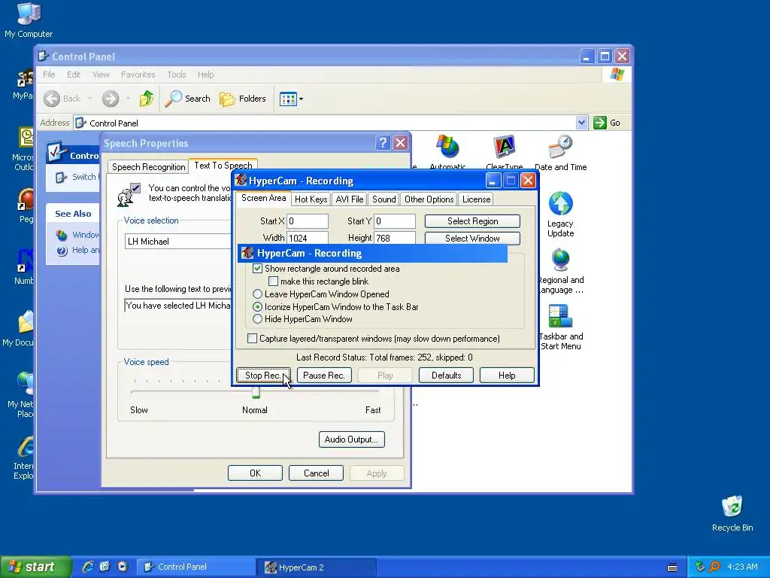This screenshot has height=578, width=770.
Task: Enable make this rectangle blink checkbox
Action: click(274, 281)
